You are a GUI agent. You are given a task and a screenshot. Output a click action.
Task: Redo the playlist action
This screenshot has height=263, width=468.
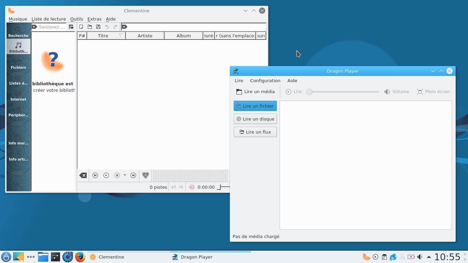[115, 27]
